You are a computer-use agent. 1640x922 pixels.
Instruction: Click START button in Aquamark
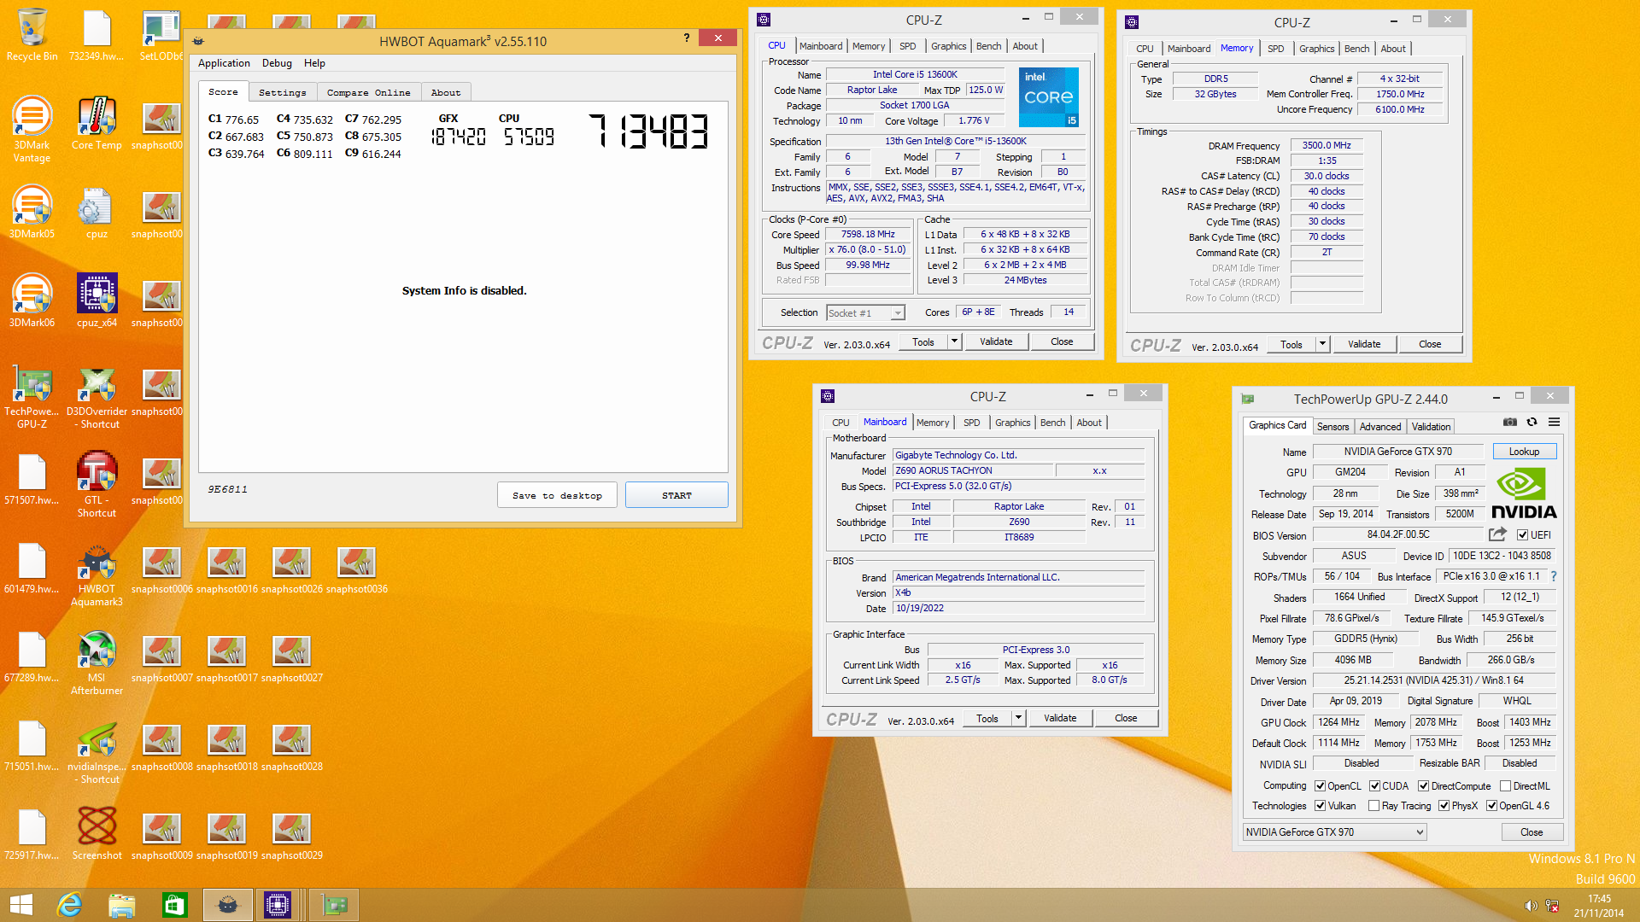point(676,495)
